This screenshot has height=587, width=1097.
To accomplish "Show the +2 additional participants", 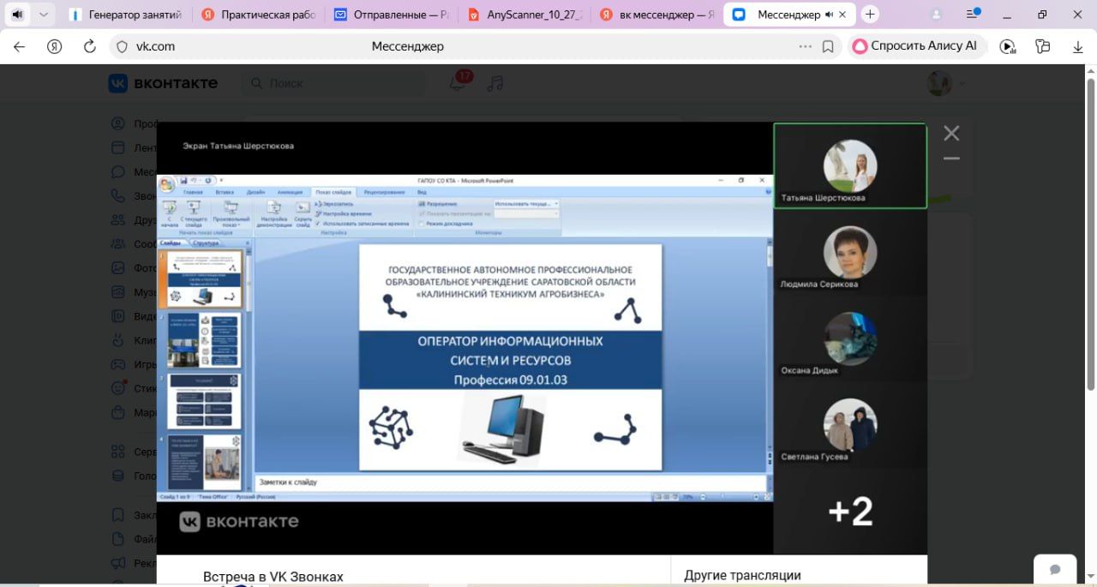I will coord(850,512).
